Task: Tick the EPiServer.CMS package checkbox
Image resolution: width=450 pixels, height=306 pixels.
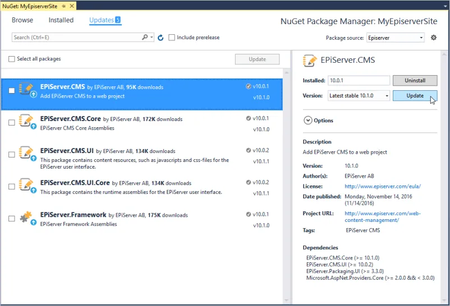Action: click(11, 91)
